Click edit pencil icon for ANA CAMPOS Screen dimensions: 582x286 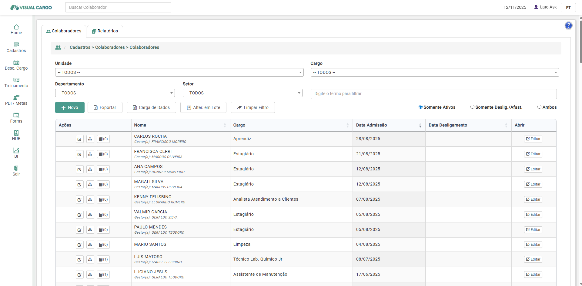(x=79, y=169)
